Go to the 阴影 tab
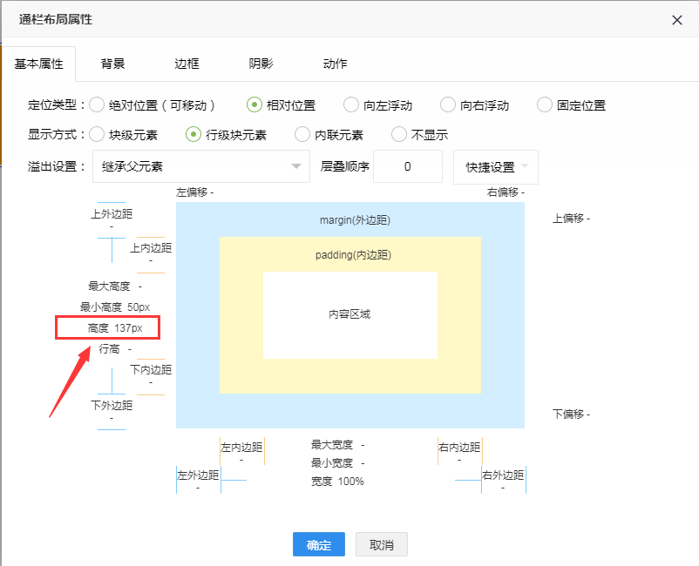The height and width of the screenshot is (566, 699). 261,64
